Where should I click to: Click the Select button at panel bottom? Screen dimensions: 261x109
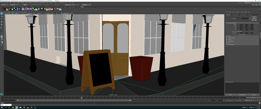click(231, 95)
